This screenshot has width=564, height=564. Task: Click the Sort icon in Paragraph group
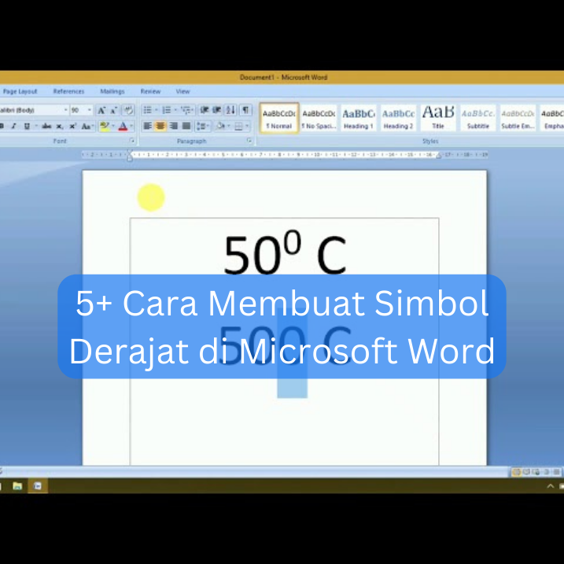[230, 110]
